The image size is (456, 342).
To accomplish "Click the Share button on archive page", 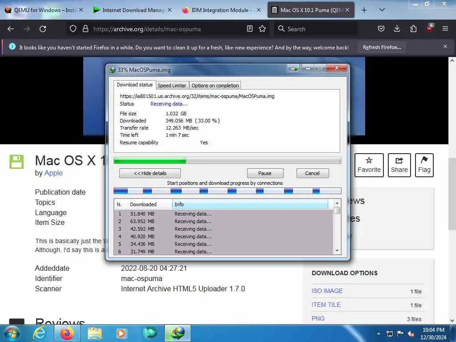I will pyautogui.click(x=399, y=165).
